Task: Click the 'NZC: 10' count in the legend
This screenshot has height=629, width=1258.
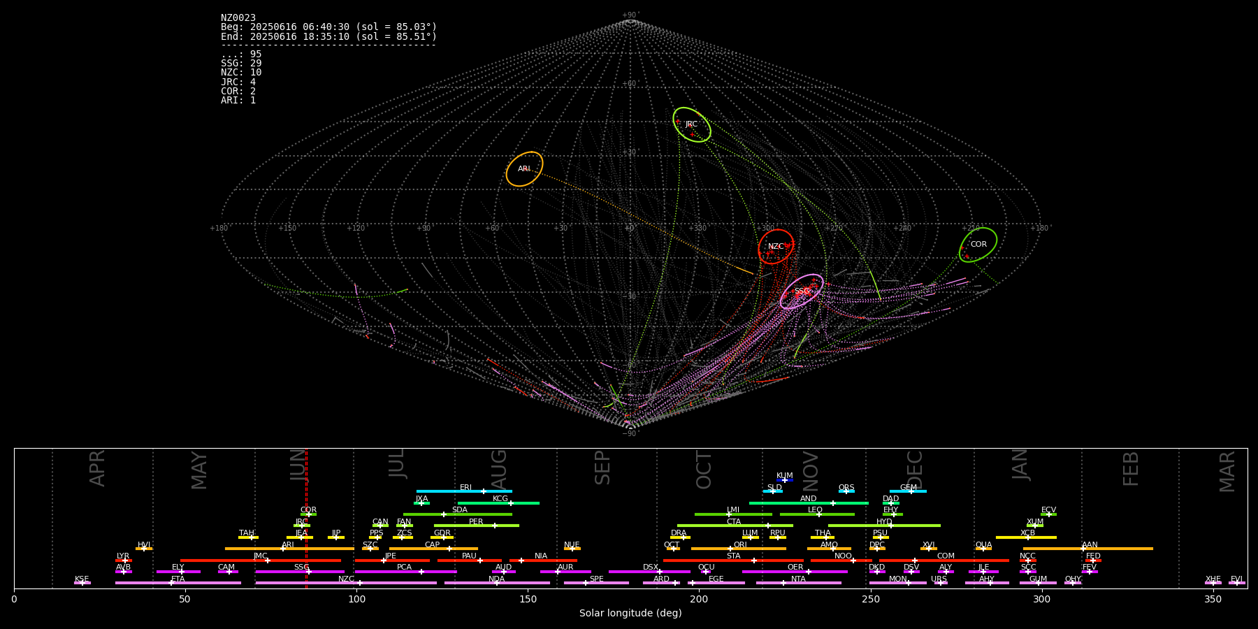Action: coord(241,73)
